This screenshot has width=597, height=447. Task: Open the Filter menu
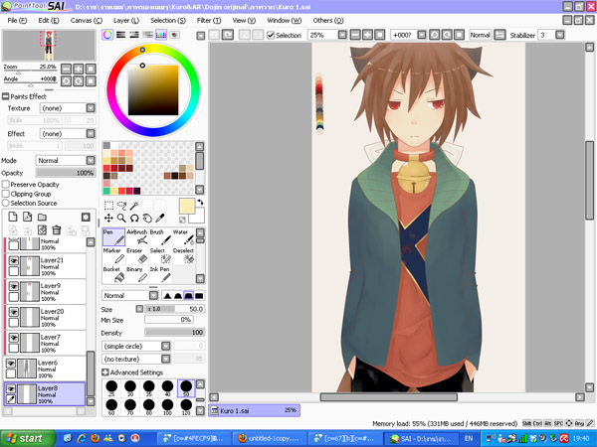(x=209, y=21)
